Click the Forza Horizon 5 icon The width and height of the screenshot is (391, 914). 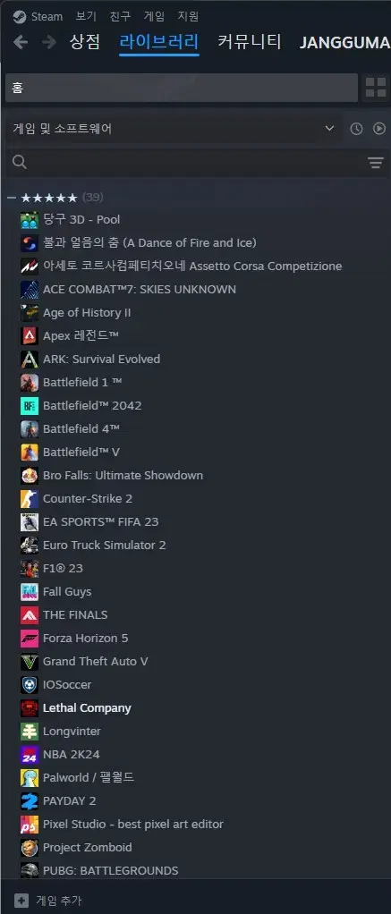pos(30,639)
